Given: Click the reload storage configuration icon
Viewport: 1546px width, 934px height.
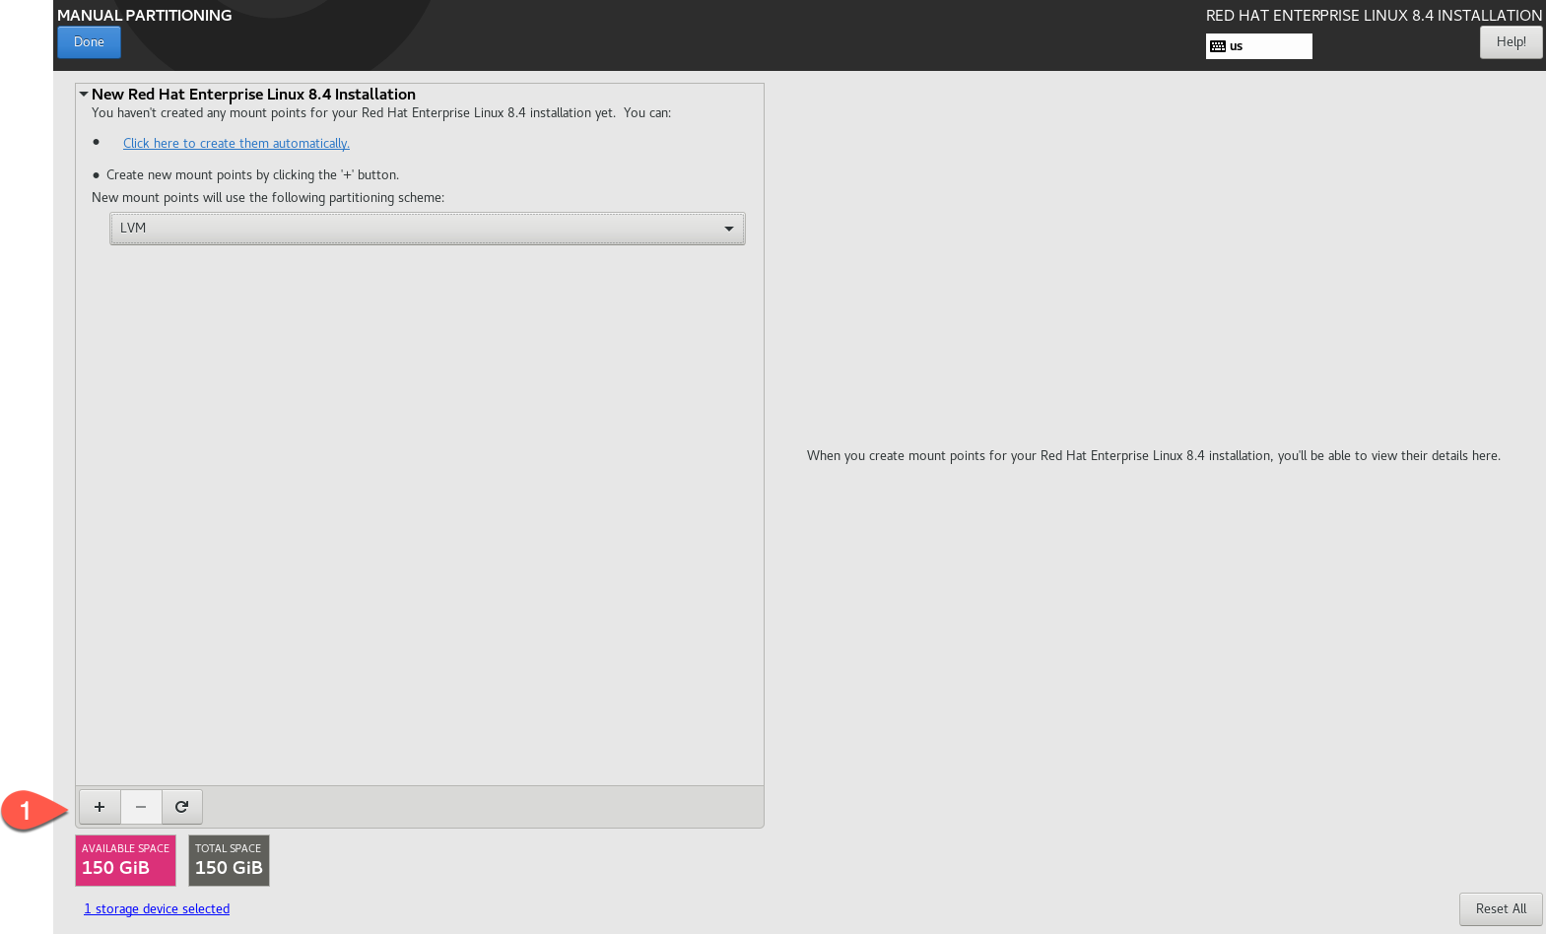Looking at the screenshot, I should (x=182, y=807).
